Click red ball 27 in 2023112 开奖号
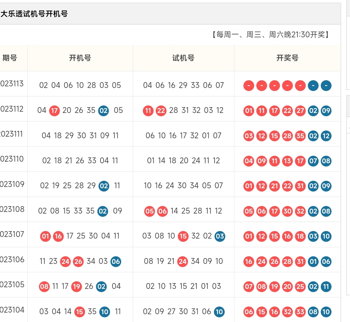Image resolution: width=350 pixels, height=322 pixels. (300, 111)
